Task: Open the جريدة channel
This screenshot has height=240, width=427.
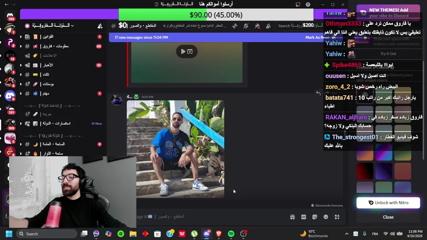Action: coord(63,114)
